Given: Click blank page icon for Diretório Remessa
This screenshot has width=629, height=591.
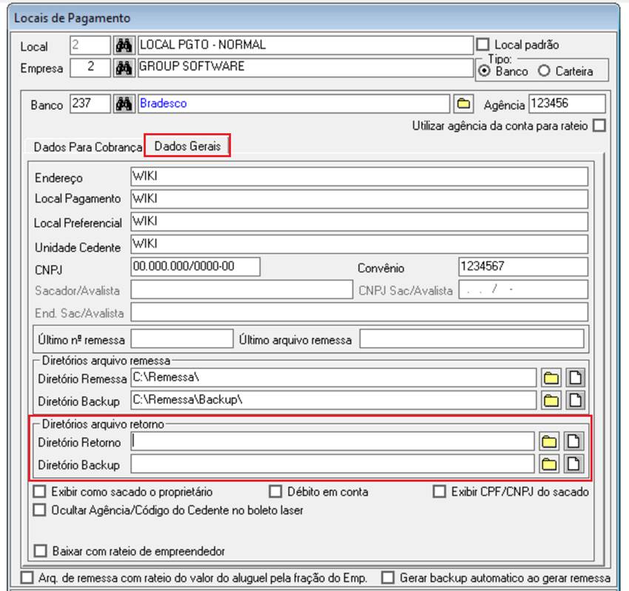Looking at the screenshot, I should point(575,378).
